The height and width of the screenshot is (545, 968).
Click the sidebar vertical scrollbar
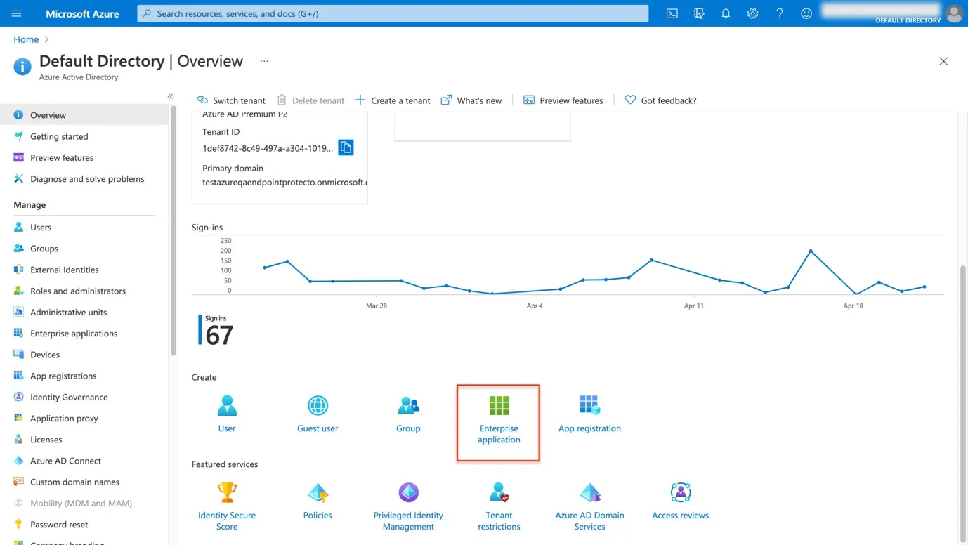click(x=174, y=232)
